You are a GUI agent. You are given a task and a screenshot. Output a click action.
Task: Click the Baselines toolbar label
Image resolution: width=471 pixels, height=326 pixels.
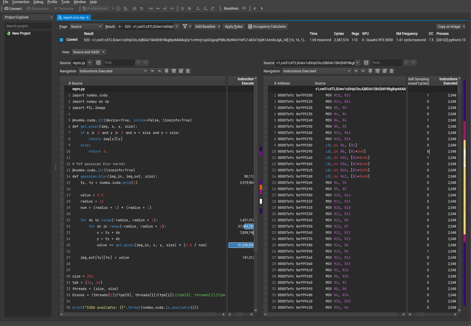pos(231,9)
